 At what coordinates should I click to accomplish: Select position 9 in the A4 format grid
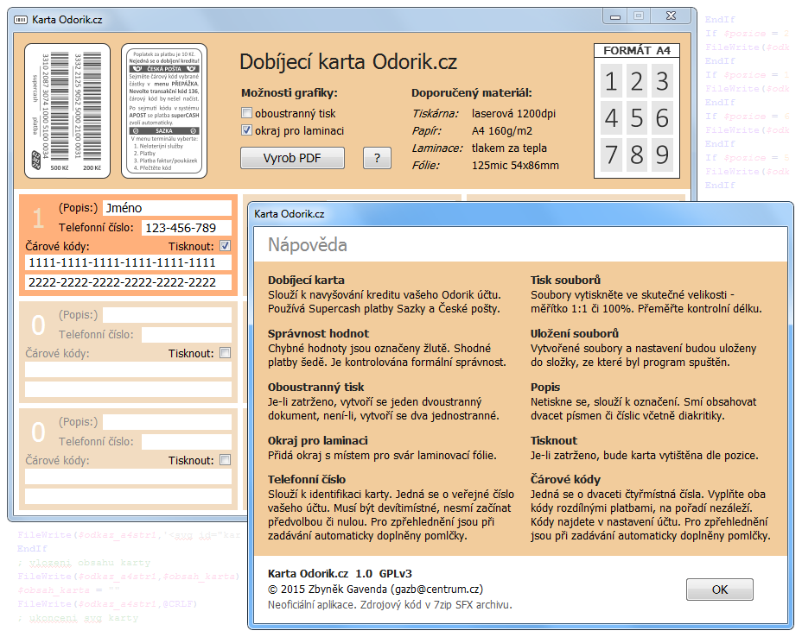[662, 155]
